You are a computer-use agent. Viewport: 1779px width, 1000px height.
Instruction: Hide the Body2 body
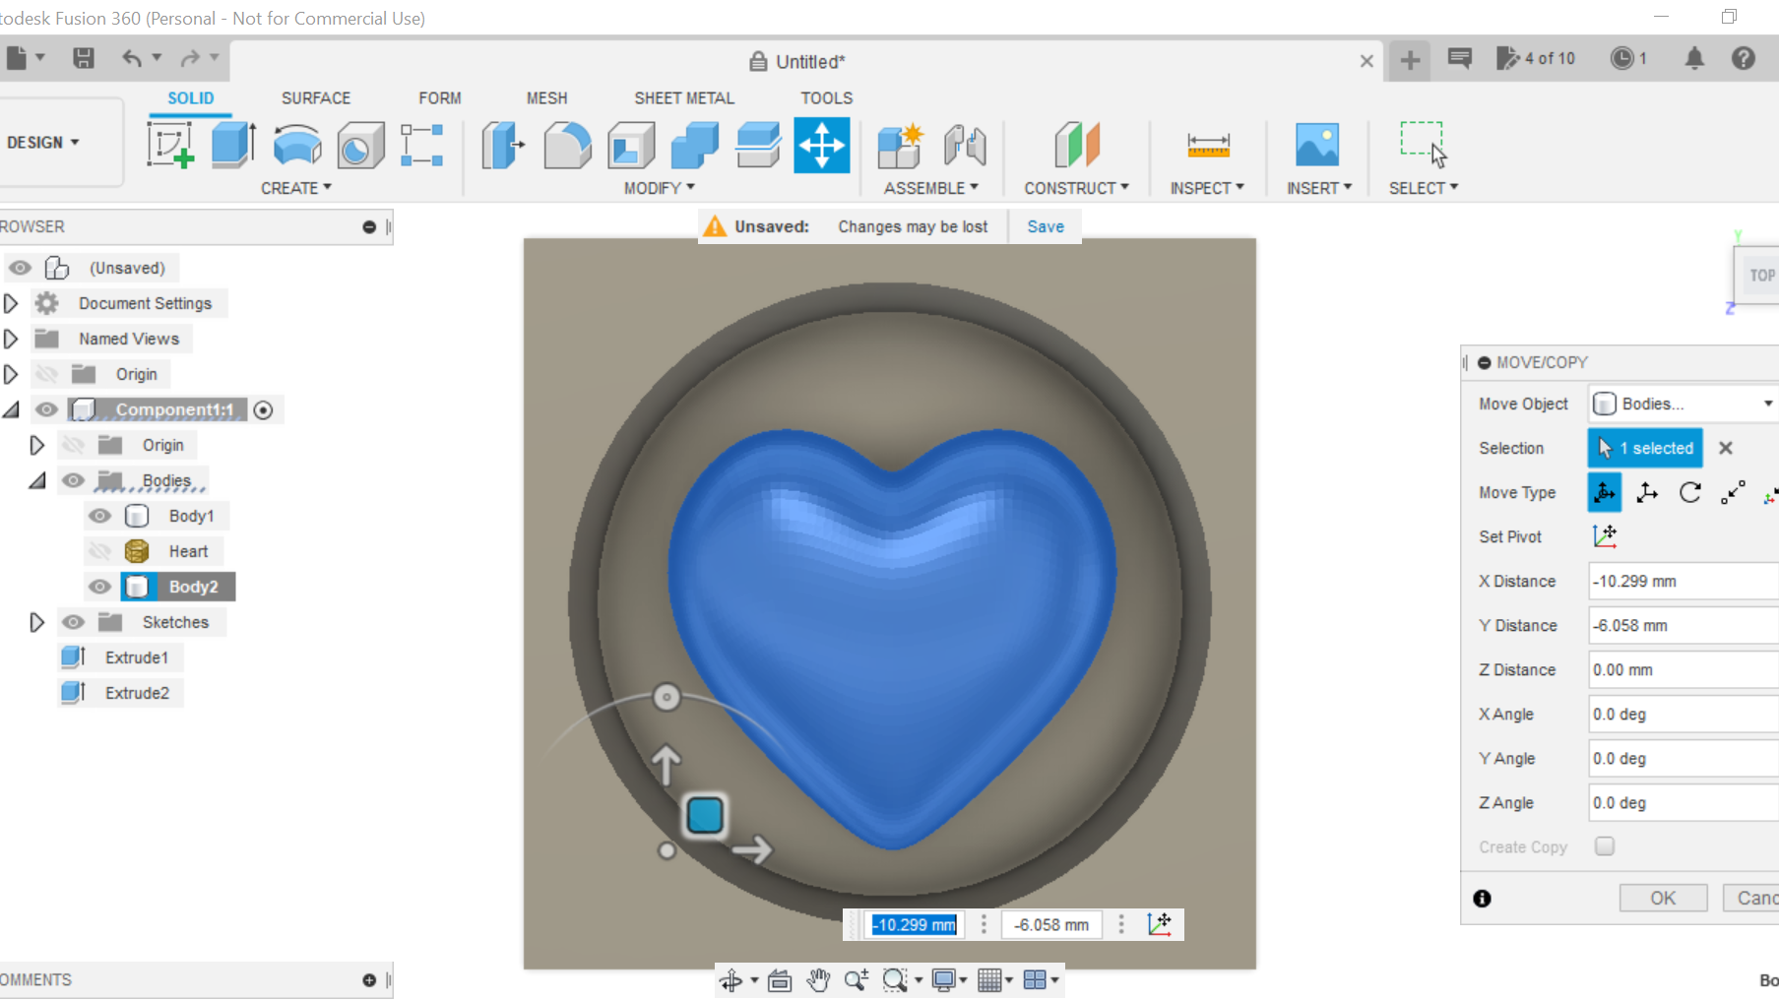coord(99,586)
